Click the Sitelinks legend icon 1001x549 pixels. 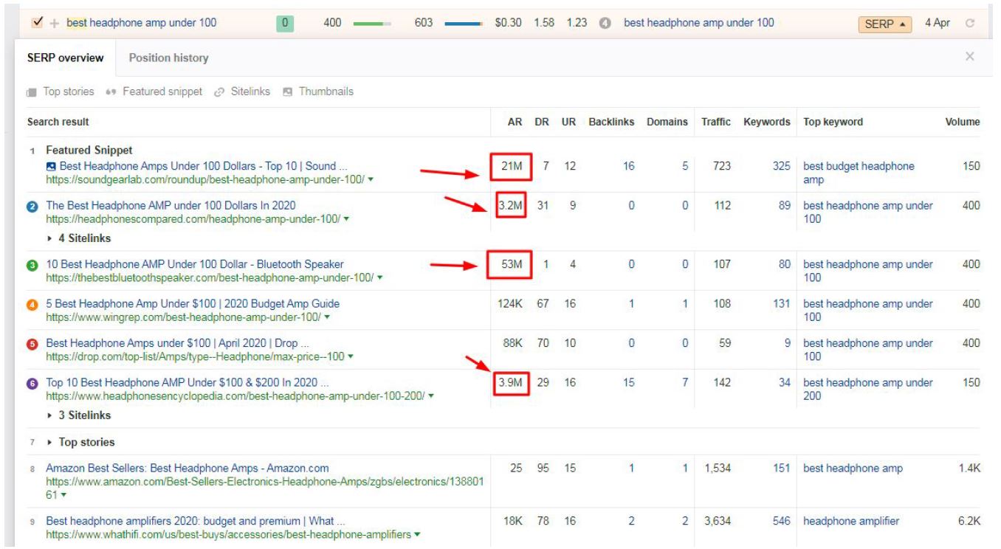219,92
